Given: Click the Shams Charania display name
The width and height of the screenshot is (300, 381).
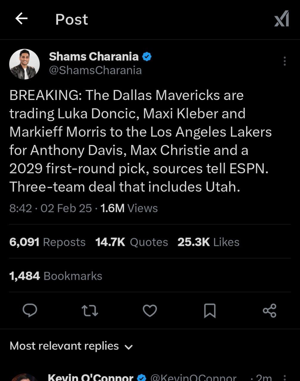Looking at the screenshot, I should point(94,57).
